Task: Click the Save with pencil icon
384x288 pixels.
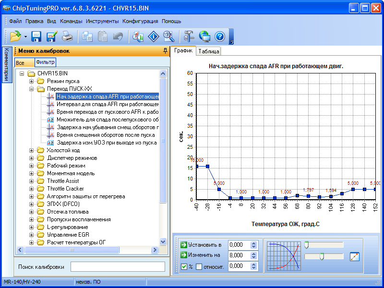Action: pos(51,36)
